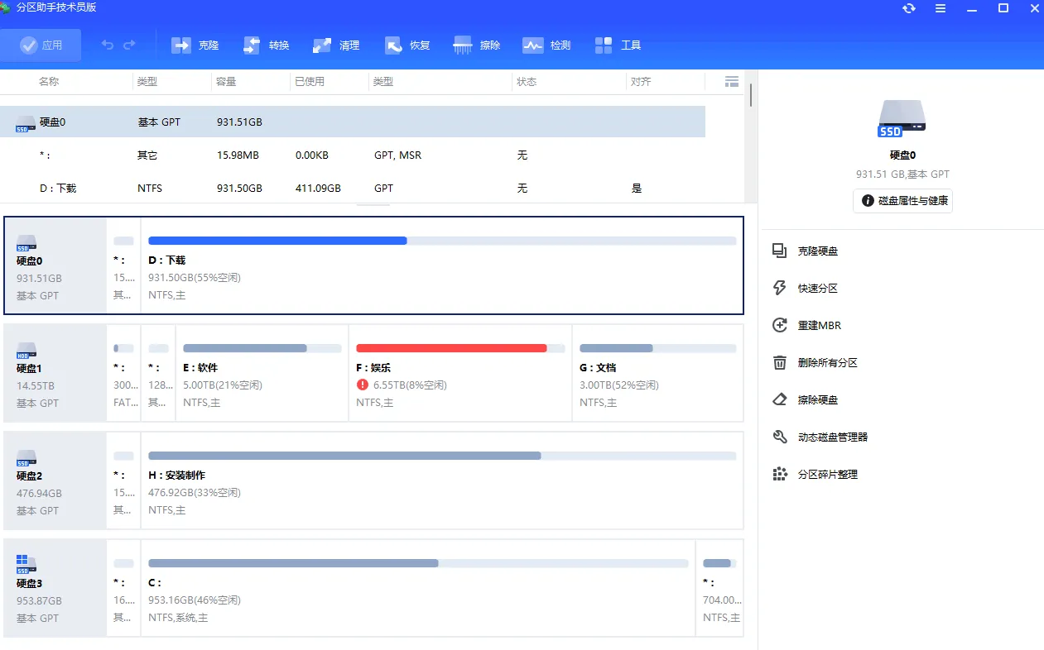Open the 克隆 (Clone) tool

tap(195, 45)
